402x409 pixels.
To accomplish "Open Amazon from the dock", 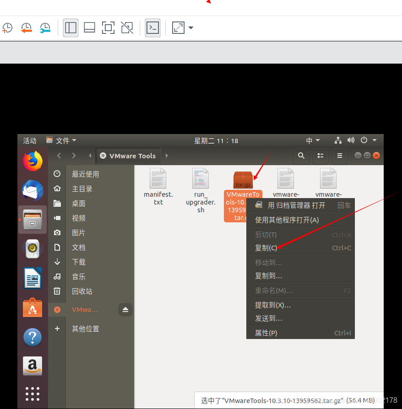I will 33,366.
